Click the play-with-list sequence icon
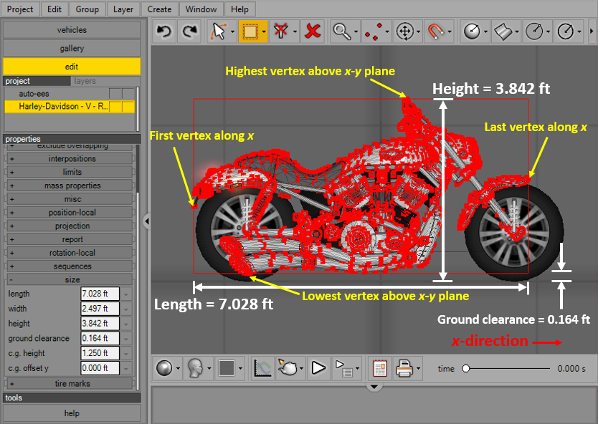Viewport: 598px width, 424px height. click(x=343, y=368)
